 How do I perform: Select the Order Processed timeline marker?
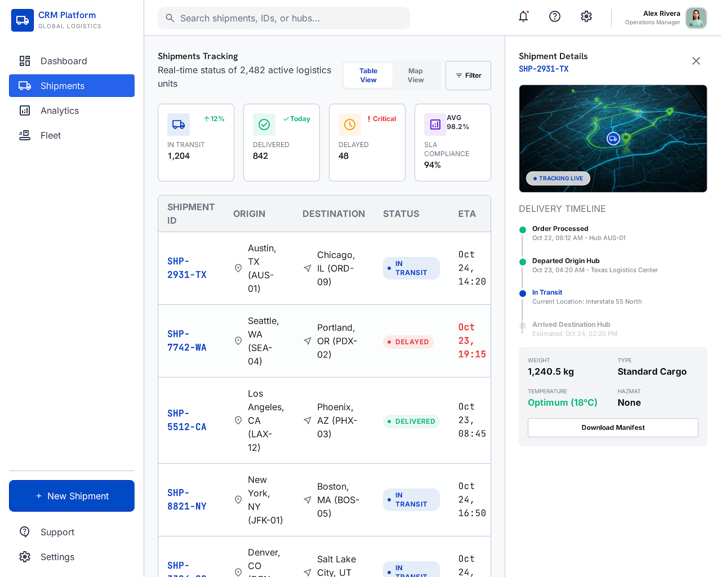coord(523,230)
